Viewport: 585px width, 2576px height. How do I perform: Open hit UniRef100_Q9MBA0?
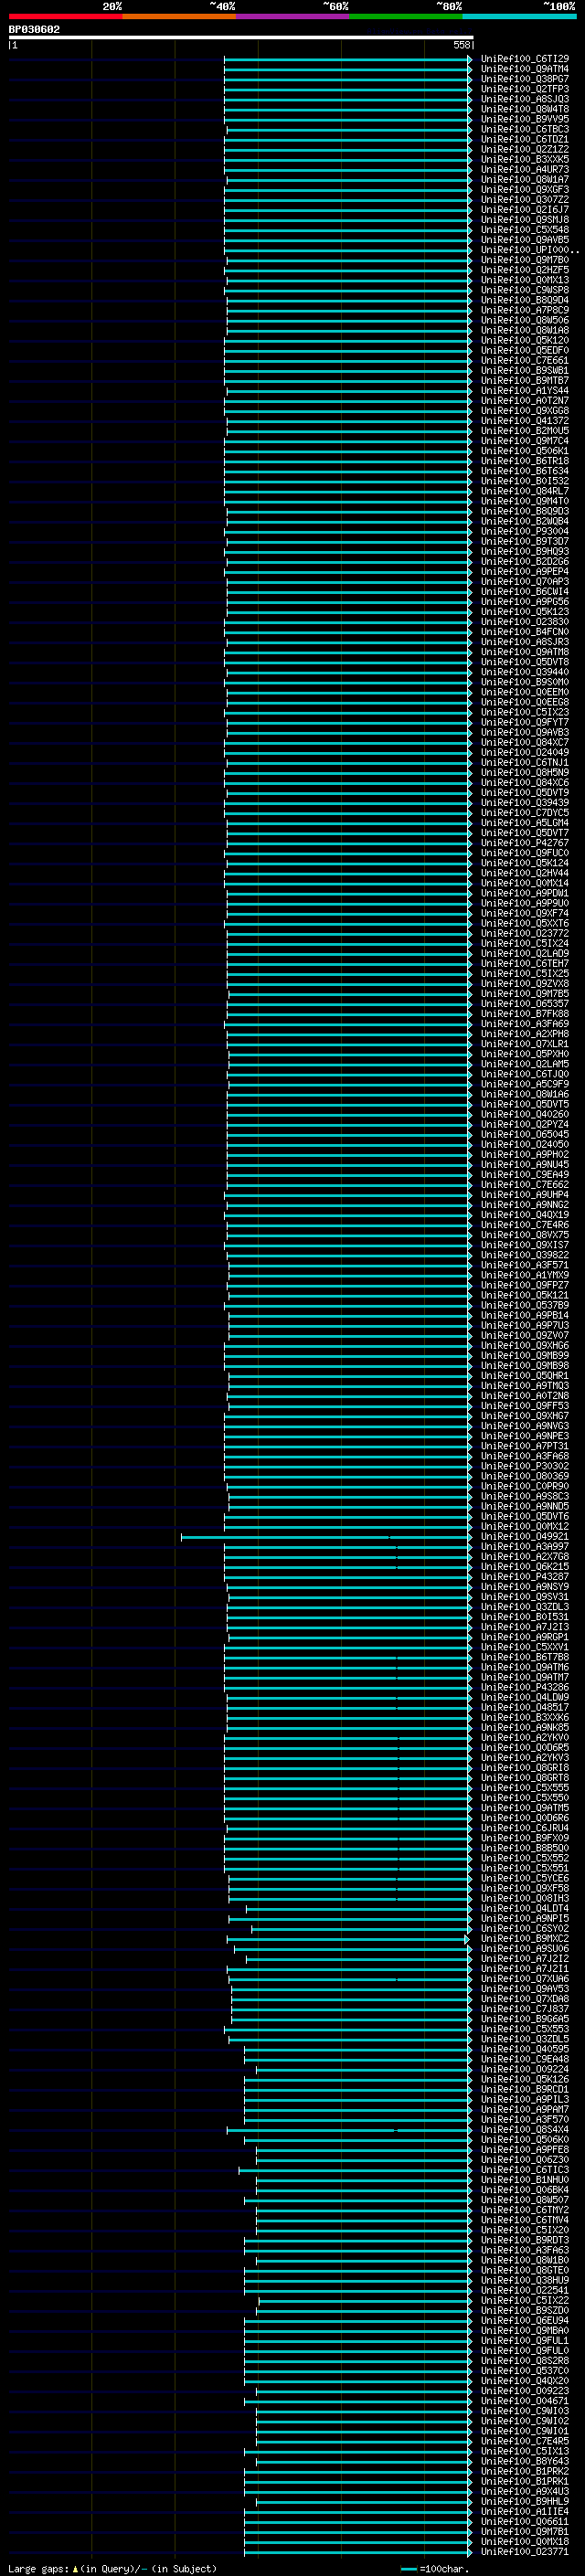(x=525, y=2331)
